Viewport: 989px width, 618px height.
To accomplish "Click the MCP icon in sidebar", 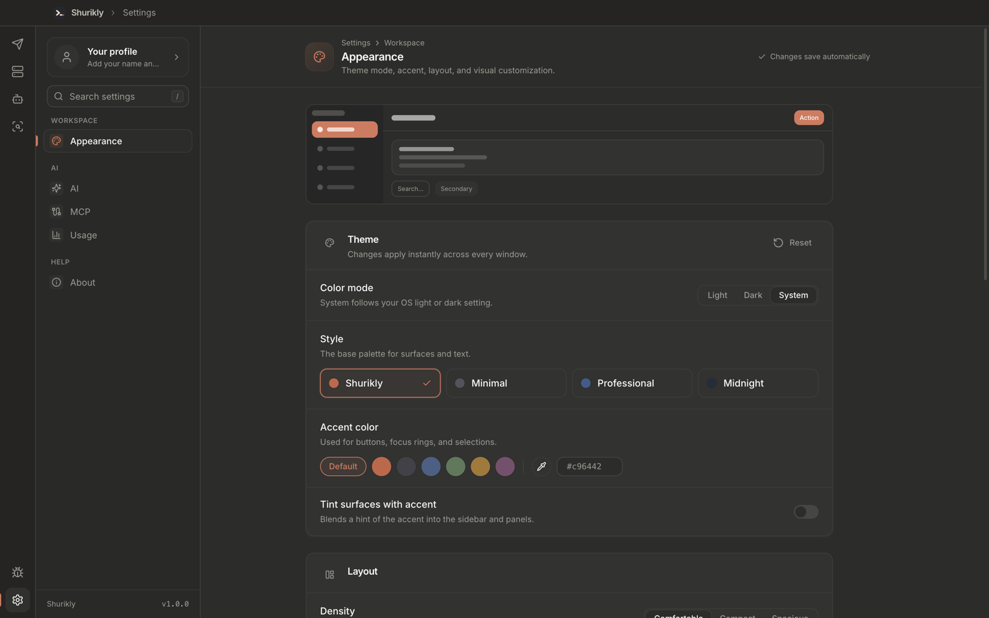I will point(56,211).
